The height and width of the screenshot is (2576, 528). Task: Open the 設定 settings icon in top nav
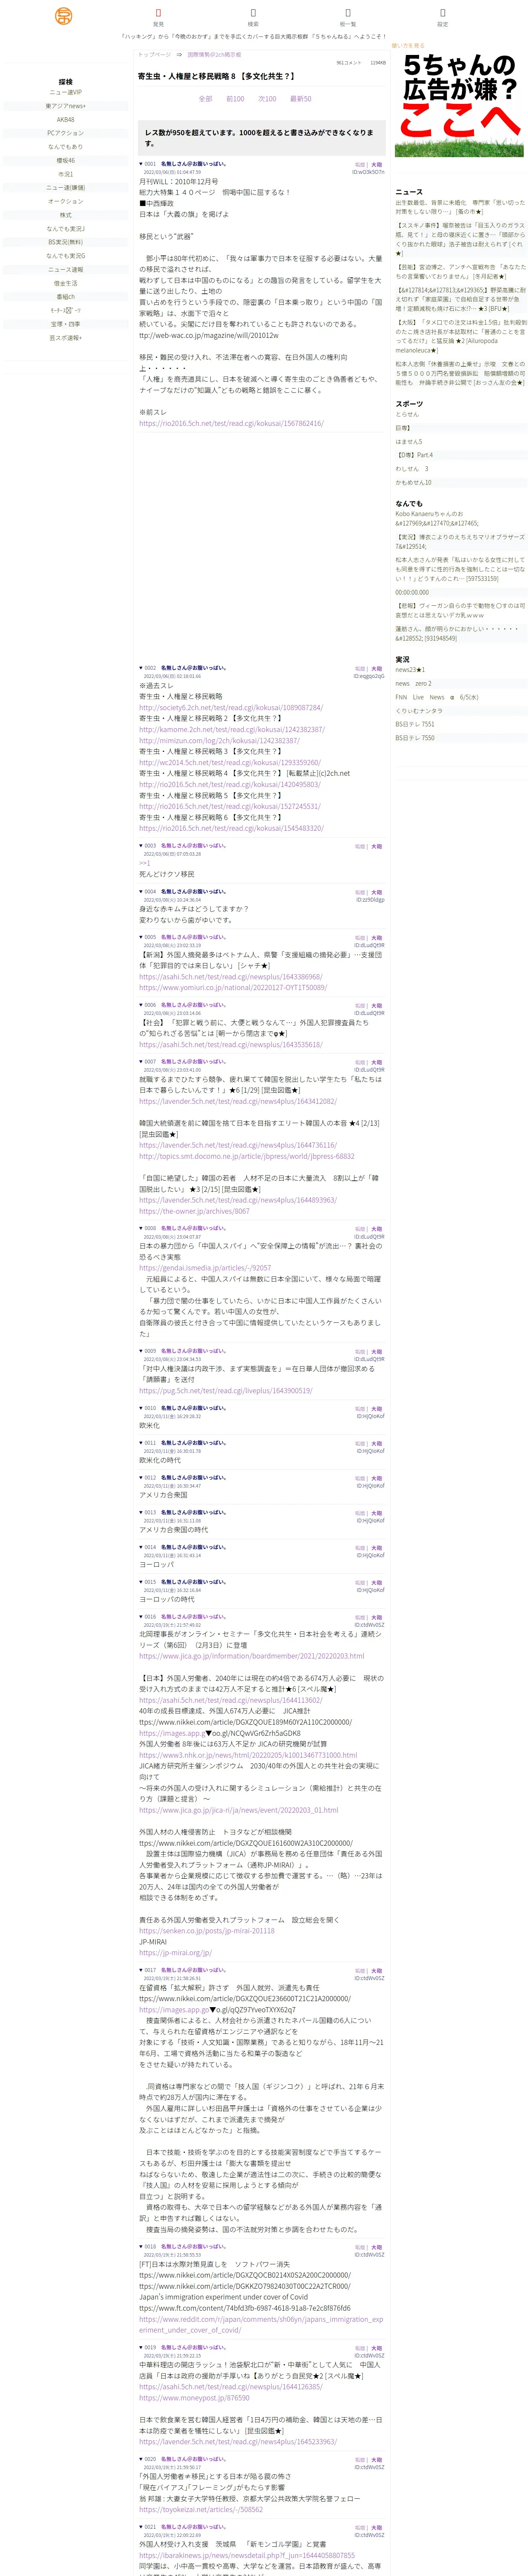(442, 17)
